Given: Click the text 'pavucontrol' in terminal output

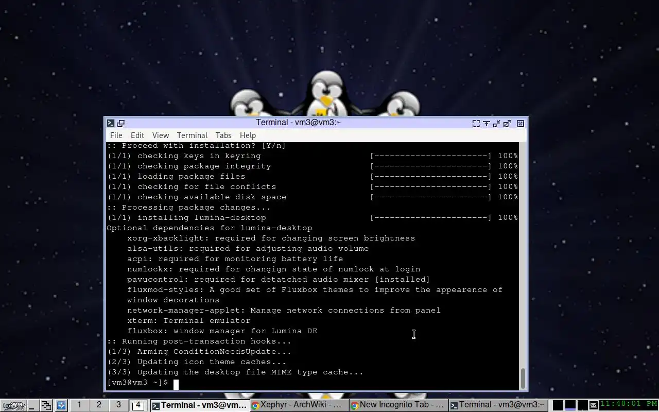Looking at the screenshot, I should click(155, 280).
